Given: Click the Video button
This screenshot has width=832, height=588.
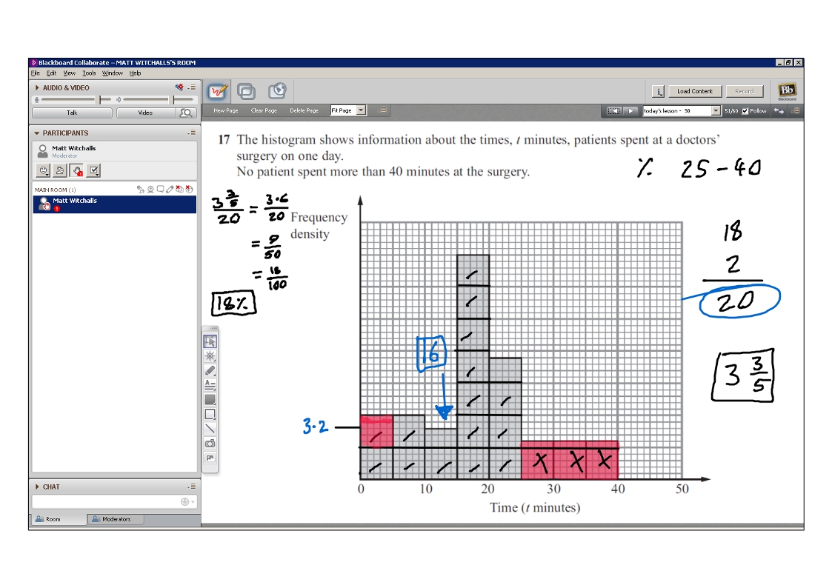Looking at the screenshot, I should pyautogui.click(x=145, y=113).
